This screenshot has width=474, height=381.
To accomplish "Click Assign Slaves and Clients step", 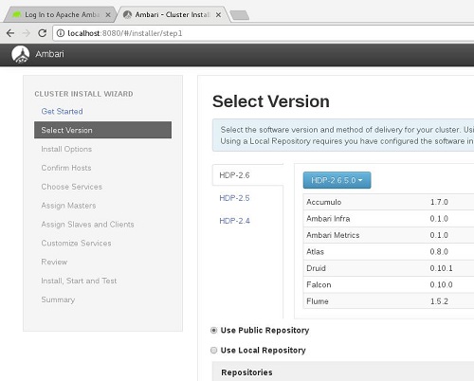I will [87, 225].
